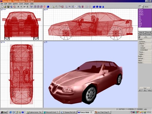Expand the Faces... submenu
This screenshot has width=152, height=114.
[145, 52]
